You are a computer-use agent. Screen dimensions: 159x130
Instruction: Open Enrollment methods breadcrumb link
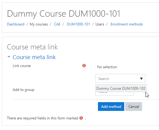(127, 24)
